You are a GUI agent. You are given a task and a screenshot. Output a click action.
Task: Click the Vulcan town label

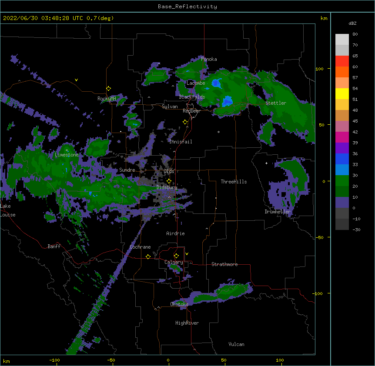pos(236,344)
